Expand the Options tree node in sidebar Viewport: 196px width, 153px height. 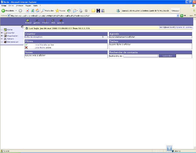2,39
